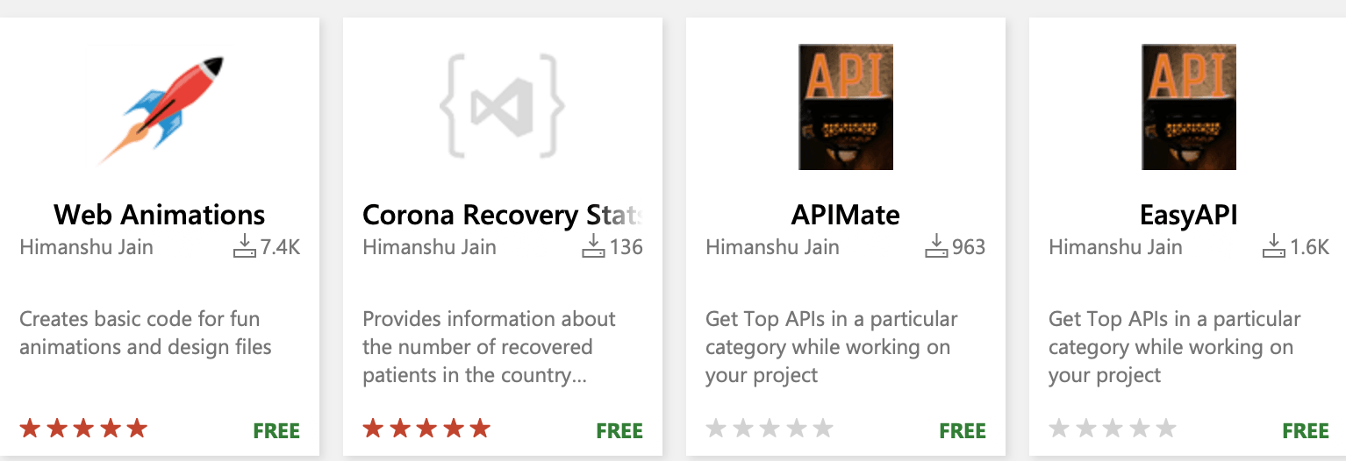The width and height of the screenshot is (1346, 461).
Task: Open the Web Animations extension title
Action: [x=160, y=215]
